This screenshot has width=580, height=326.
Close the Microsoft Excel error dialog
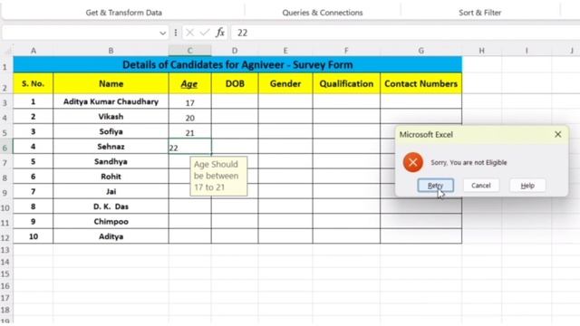tap(558, 135)
